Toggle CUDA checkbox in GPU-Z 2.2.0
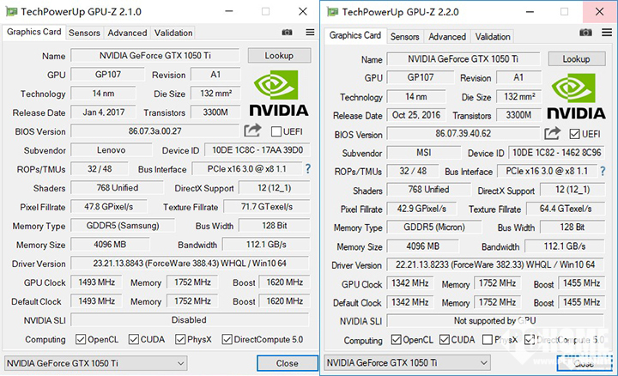 445,340
